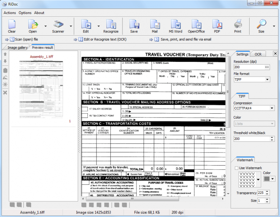The height and width of the screenshot is (217, 280).
Task: Switch to the Preview result tab
Action: pyautogui.click(x=42, y=48)
